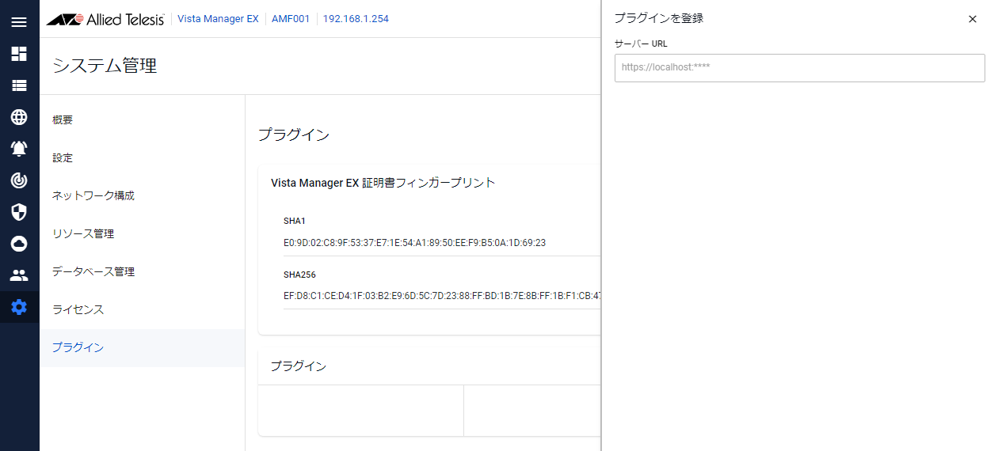Select リソース管理 in the system menu
Screen dimensions: 998x451
point(143,234)
